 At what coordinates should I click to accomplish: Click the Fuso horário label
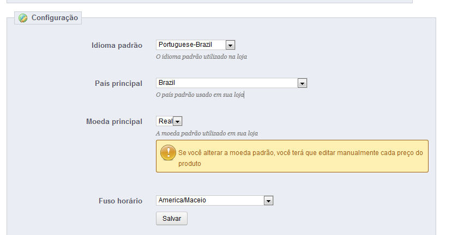(x=120, y=201)
